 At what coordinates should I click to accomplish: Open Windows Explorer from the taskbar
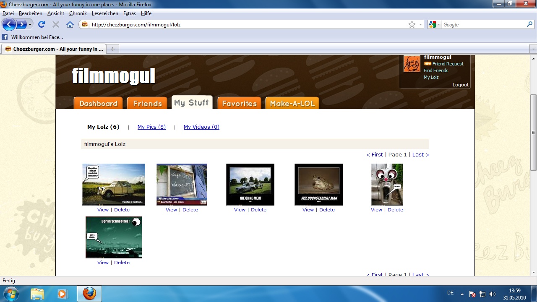click(x=37, y=294)
